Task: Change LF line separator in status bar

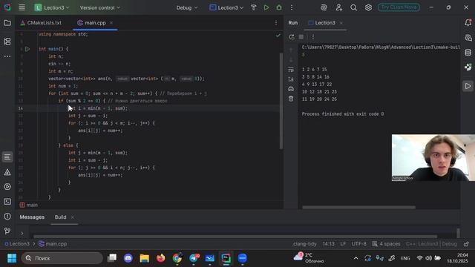Action: click(x=343, y=244)
